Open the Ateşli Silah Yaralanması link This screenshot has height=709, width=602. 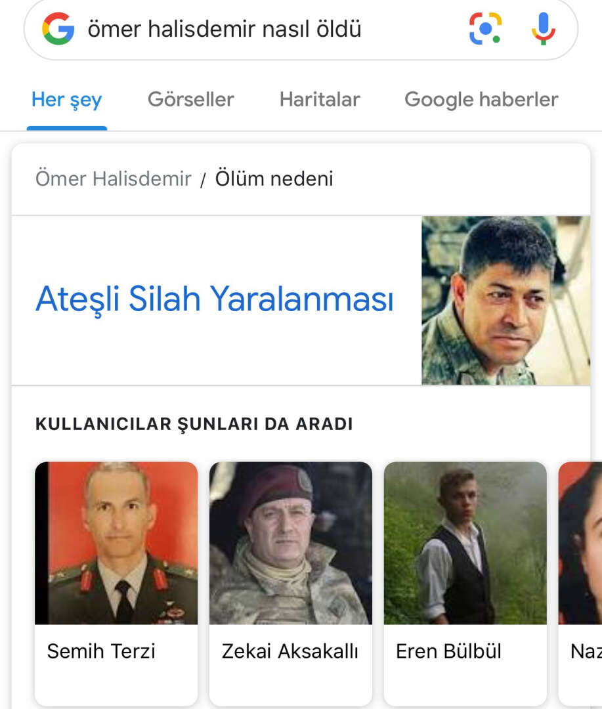tap(215, 299)
